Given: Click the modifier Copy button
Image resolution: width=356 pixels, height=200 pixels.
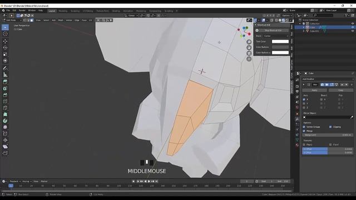Looking at the screenshot, I should pyautogui.click(x=341, y=90).
